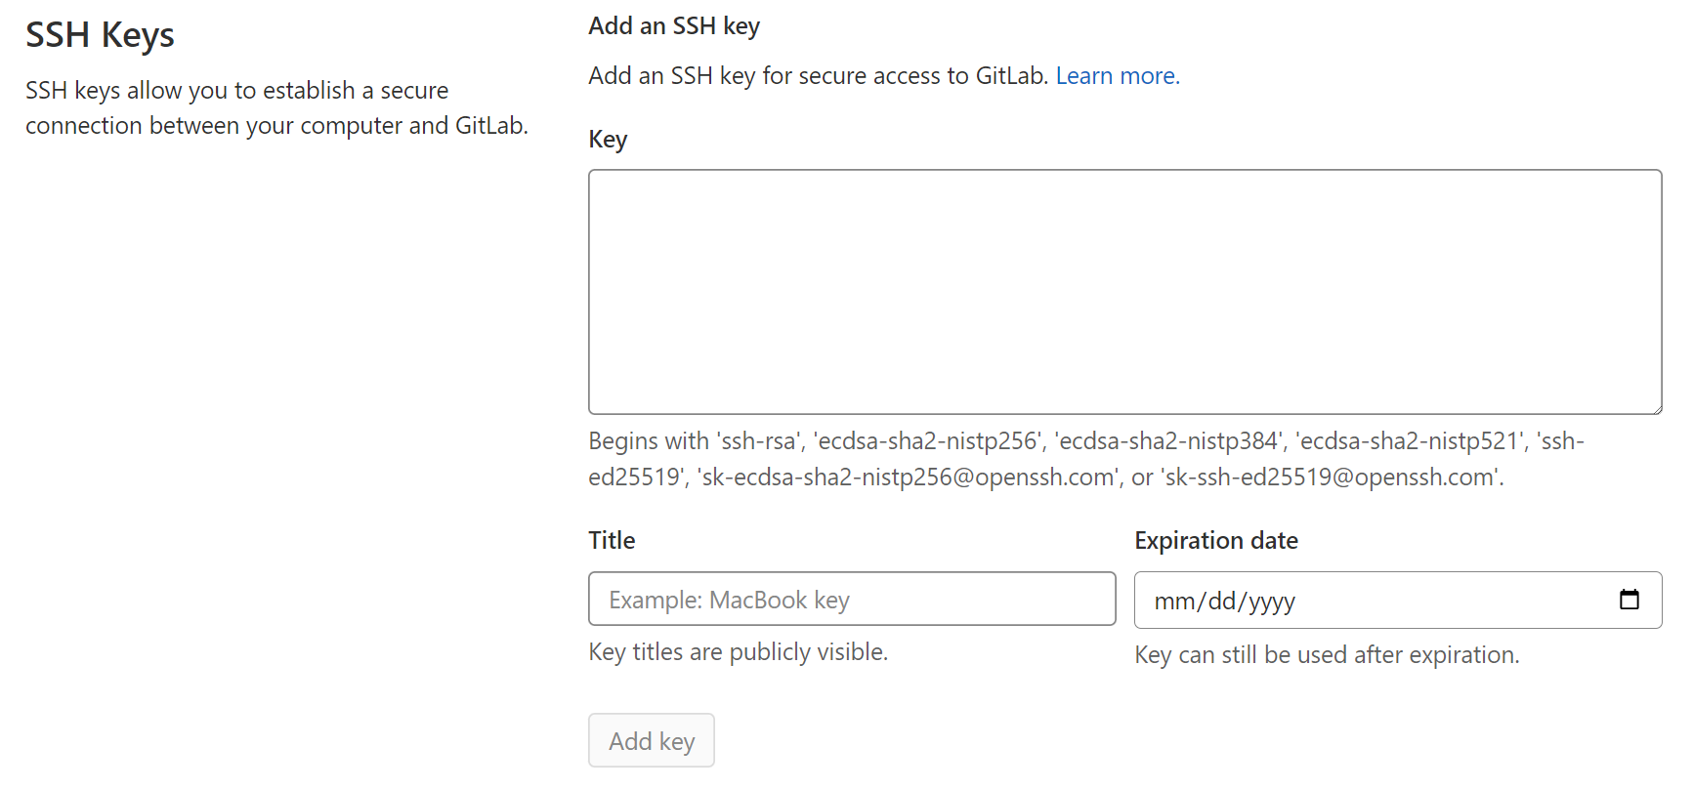The image size is (1693, 789).
Task: Click the Title field label
Action: point(612,540)
